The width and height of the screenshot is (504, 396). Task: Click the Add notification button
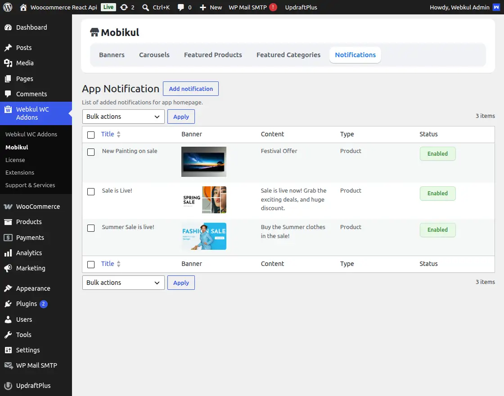191,89
